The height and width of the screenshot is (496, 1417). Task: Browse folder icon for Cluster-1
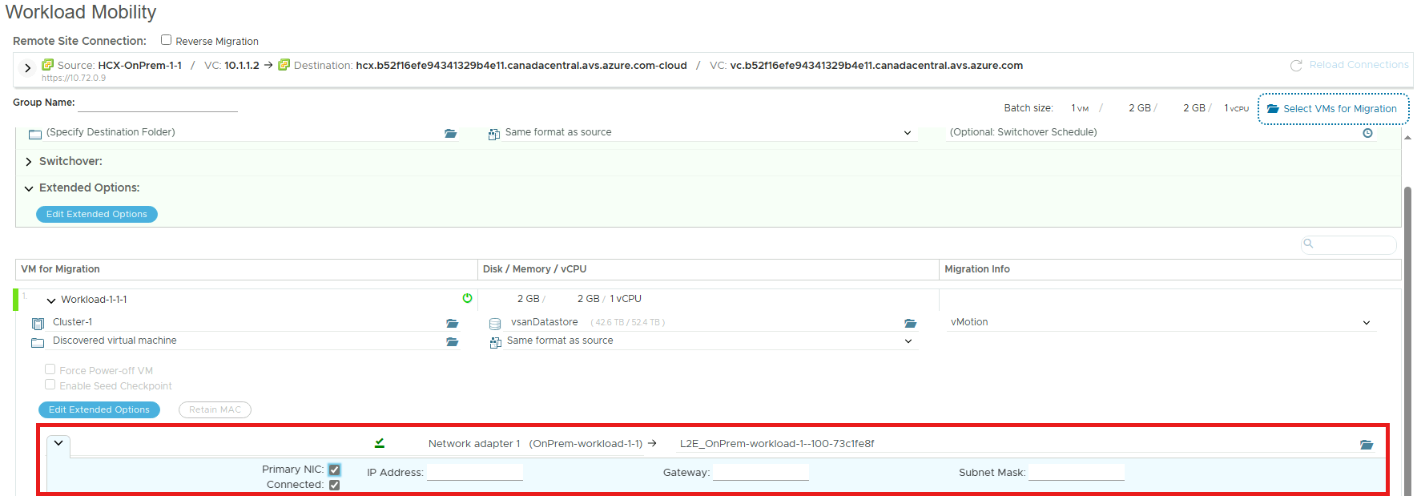pyautogui.click(x=452, y=324)
